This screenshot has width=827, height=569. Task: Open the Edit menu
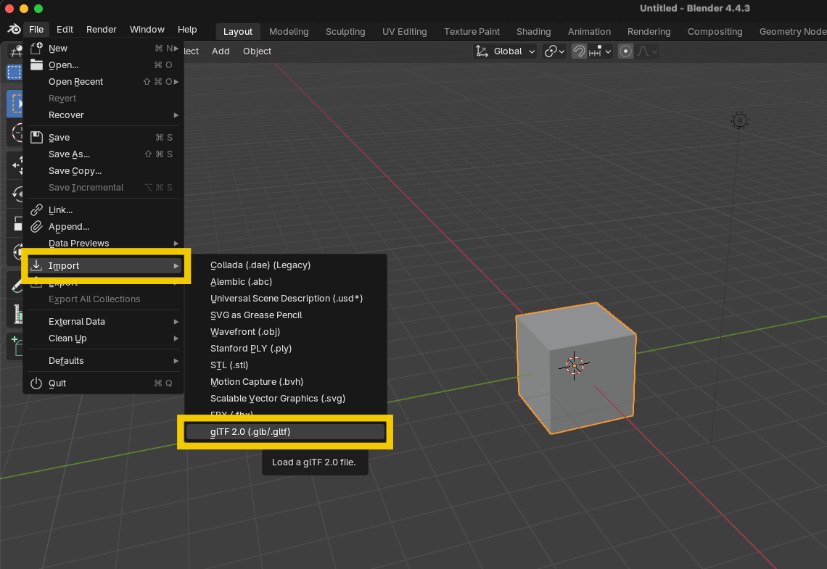65,30
